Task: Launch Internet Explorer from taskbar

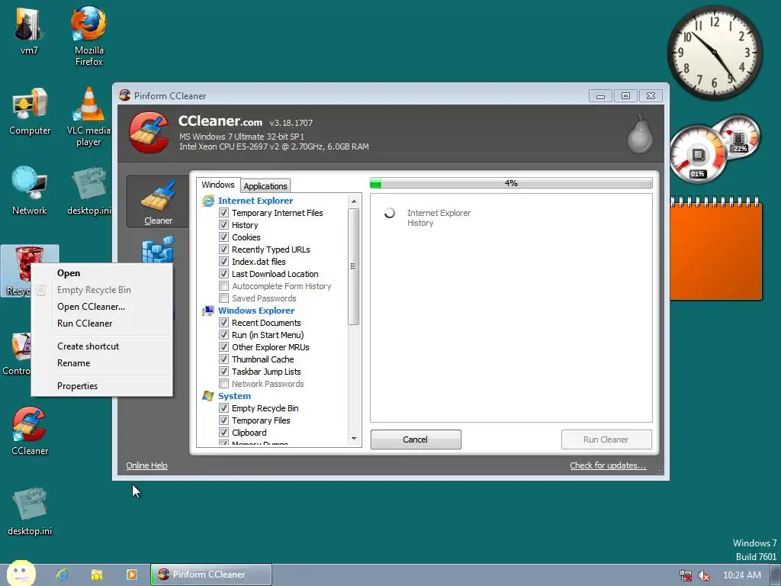Action: [62, 575]
